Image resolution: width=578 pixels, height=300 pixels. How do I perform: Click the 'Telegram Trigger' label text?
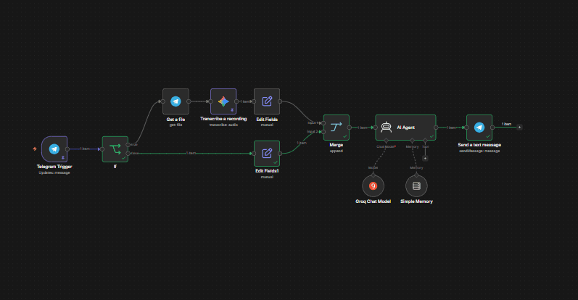[54, 167]
